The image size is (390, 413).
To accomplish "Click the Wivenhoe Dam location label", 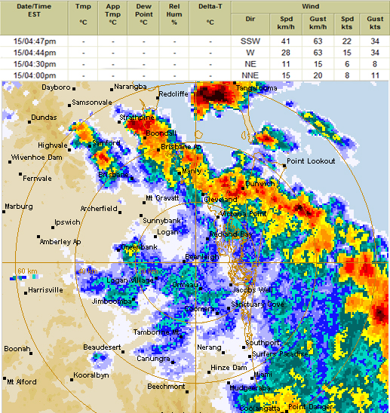I will pos(37,158).
